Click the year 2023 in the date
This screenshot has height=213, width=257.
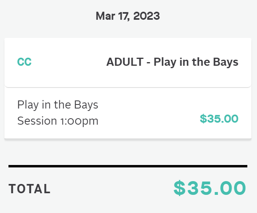(x=147, y=16)
